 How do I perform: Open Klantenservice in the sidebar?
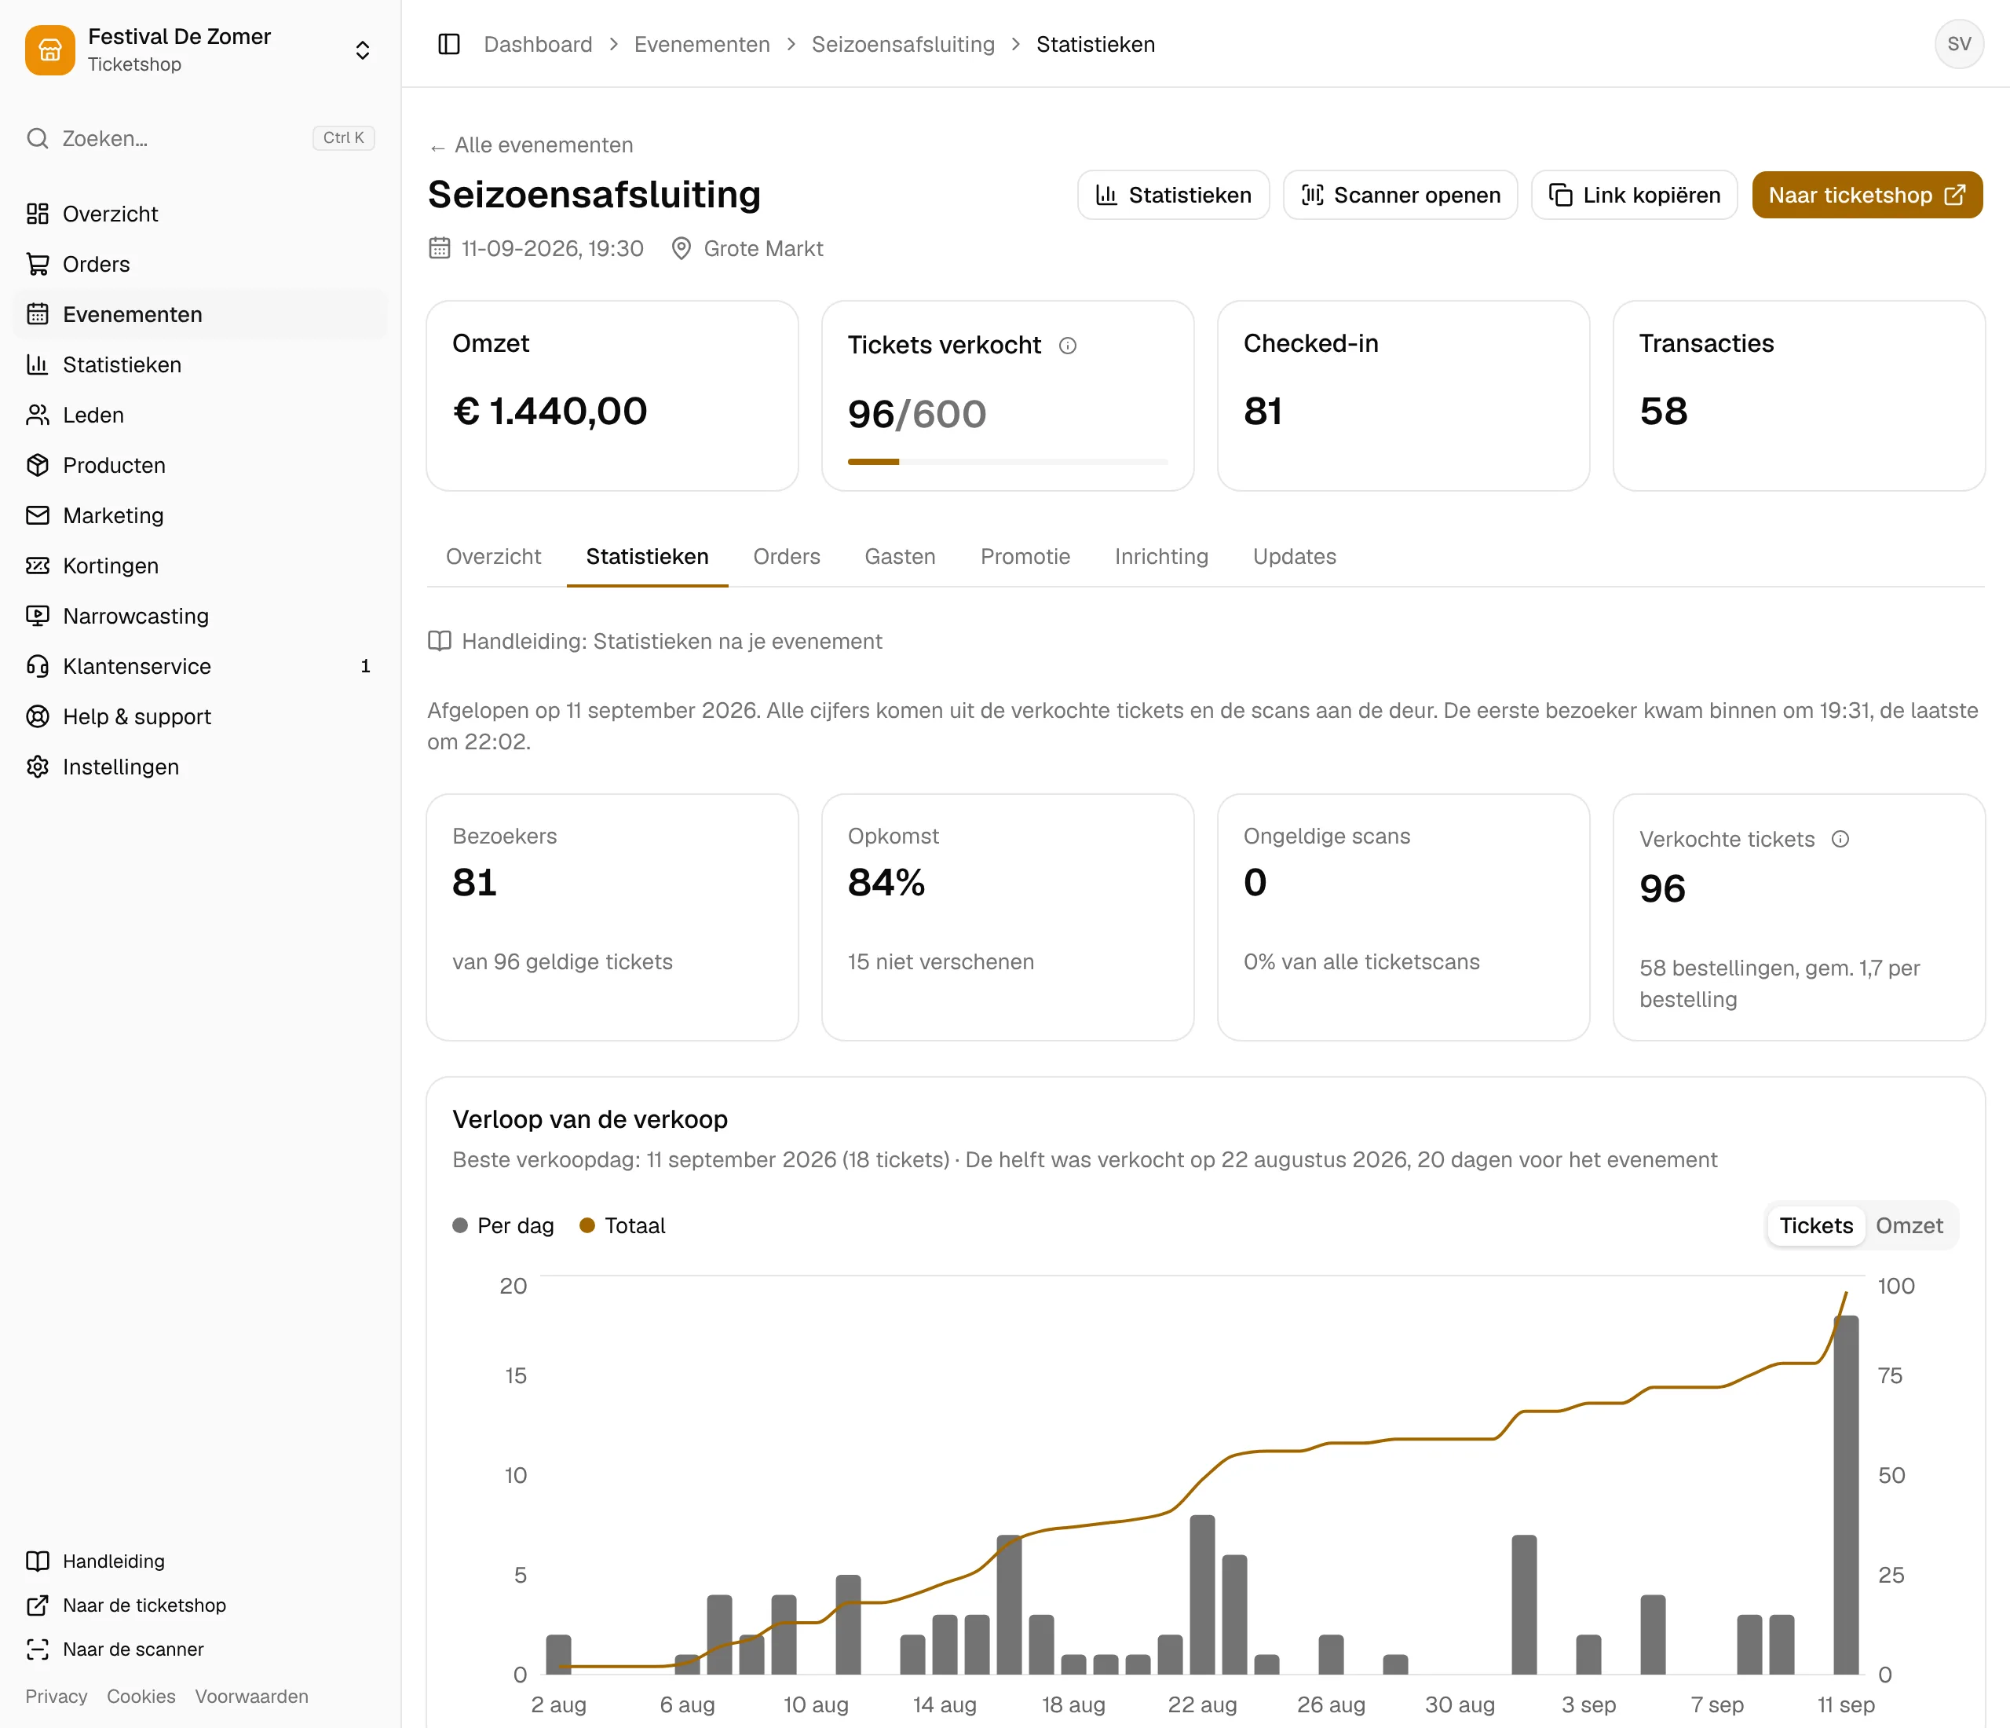pyautogui.click(x=200, y=667)
